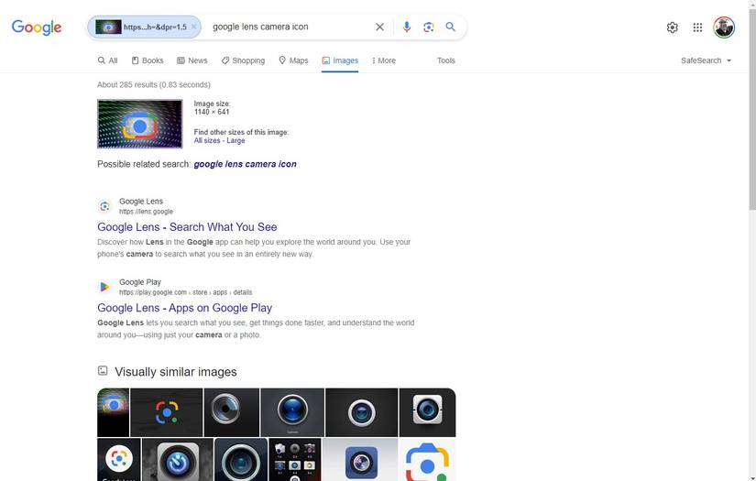Viewport: 756px width, 481px height.
Task: Switch to the Maps tab
Action: 293,60
